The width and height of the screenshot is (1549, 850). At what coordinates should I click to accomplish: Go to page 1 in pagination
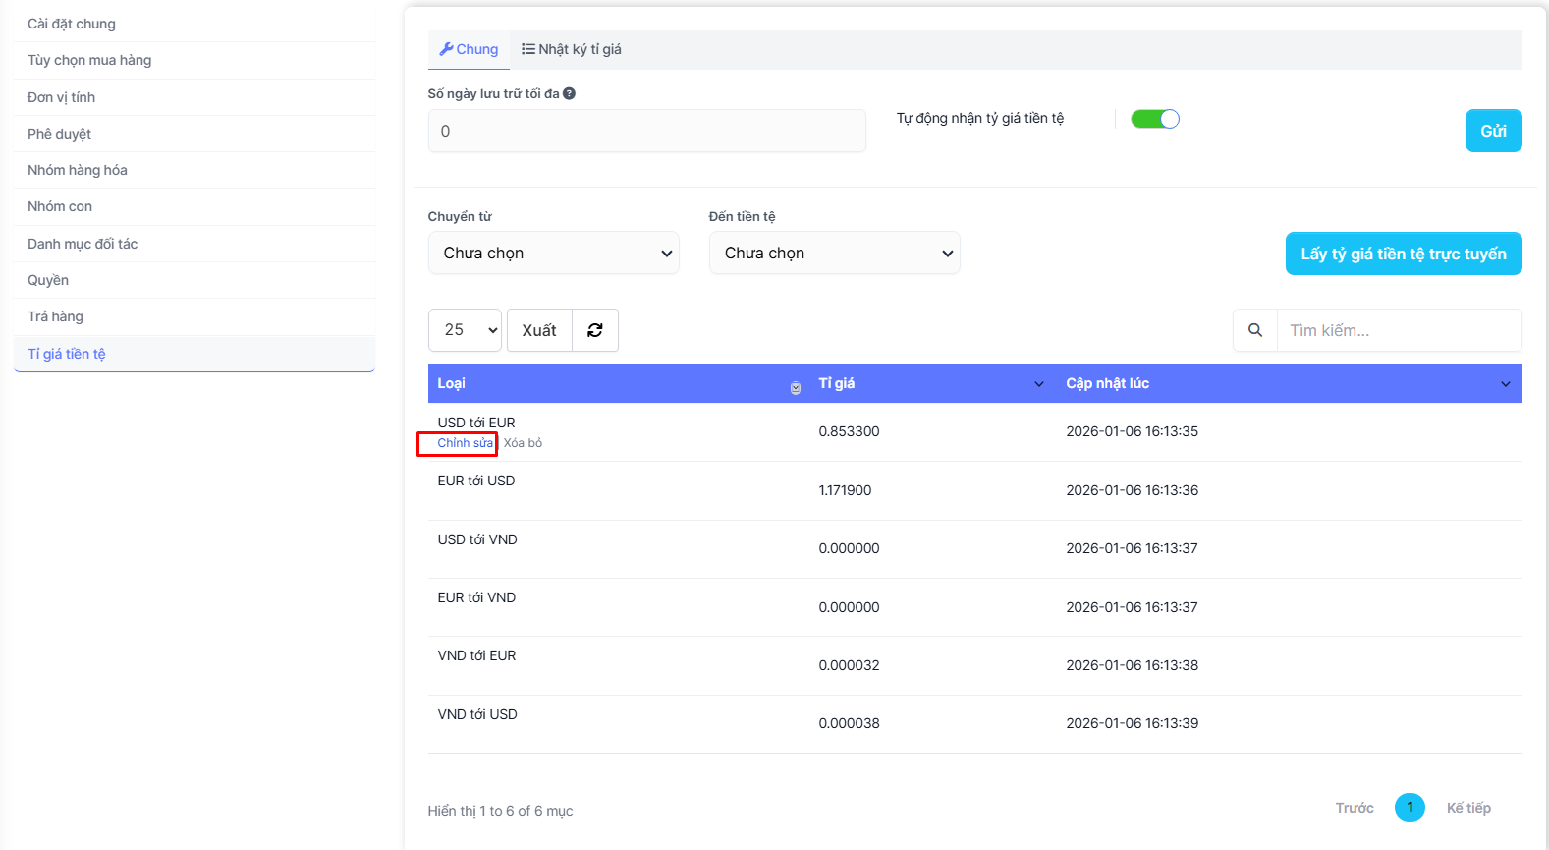(x=1410, y=807)
